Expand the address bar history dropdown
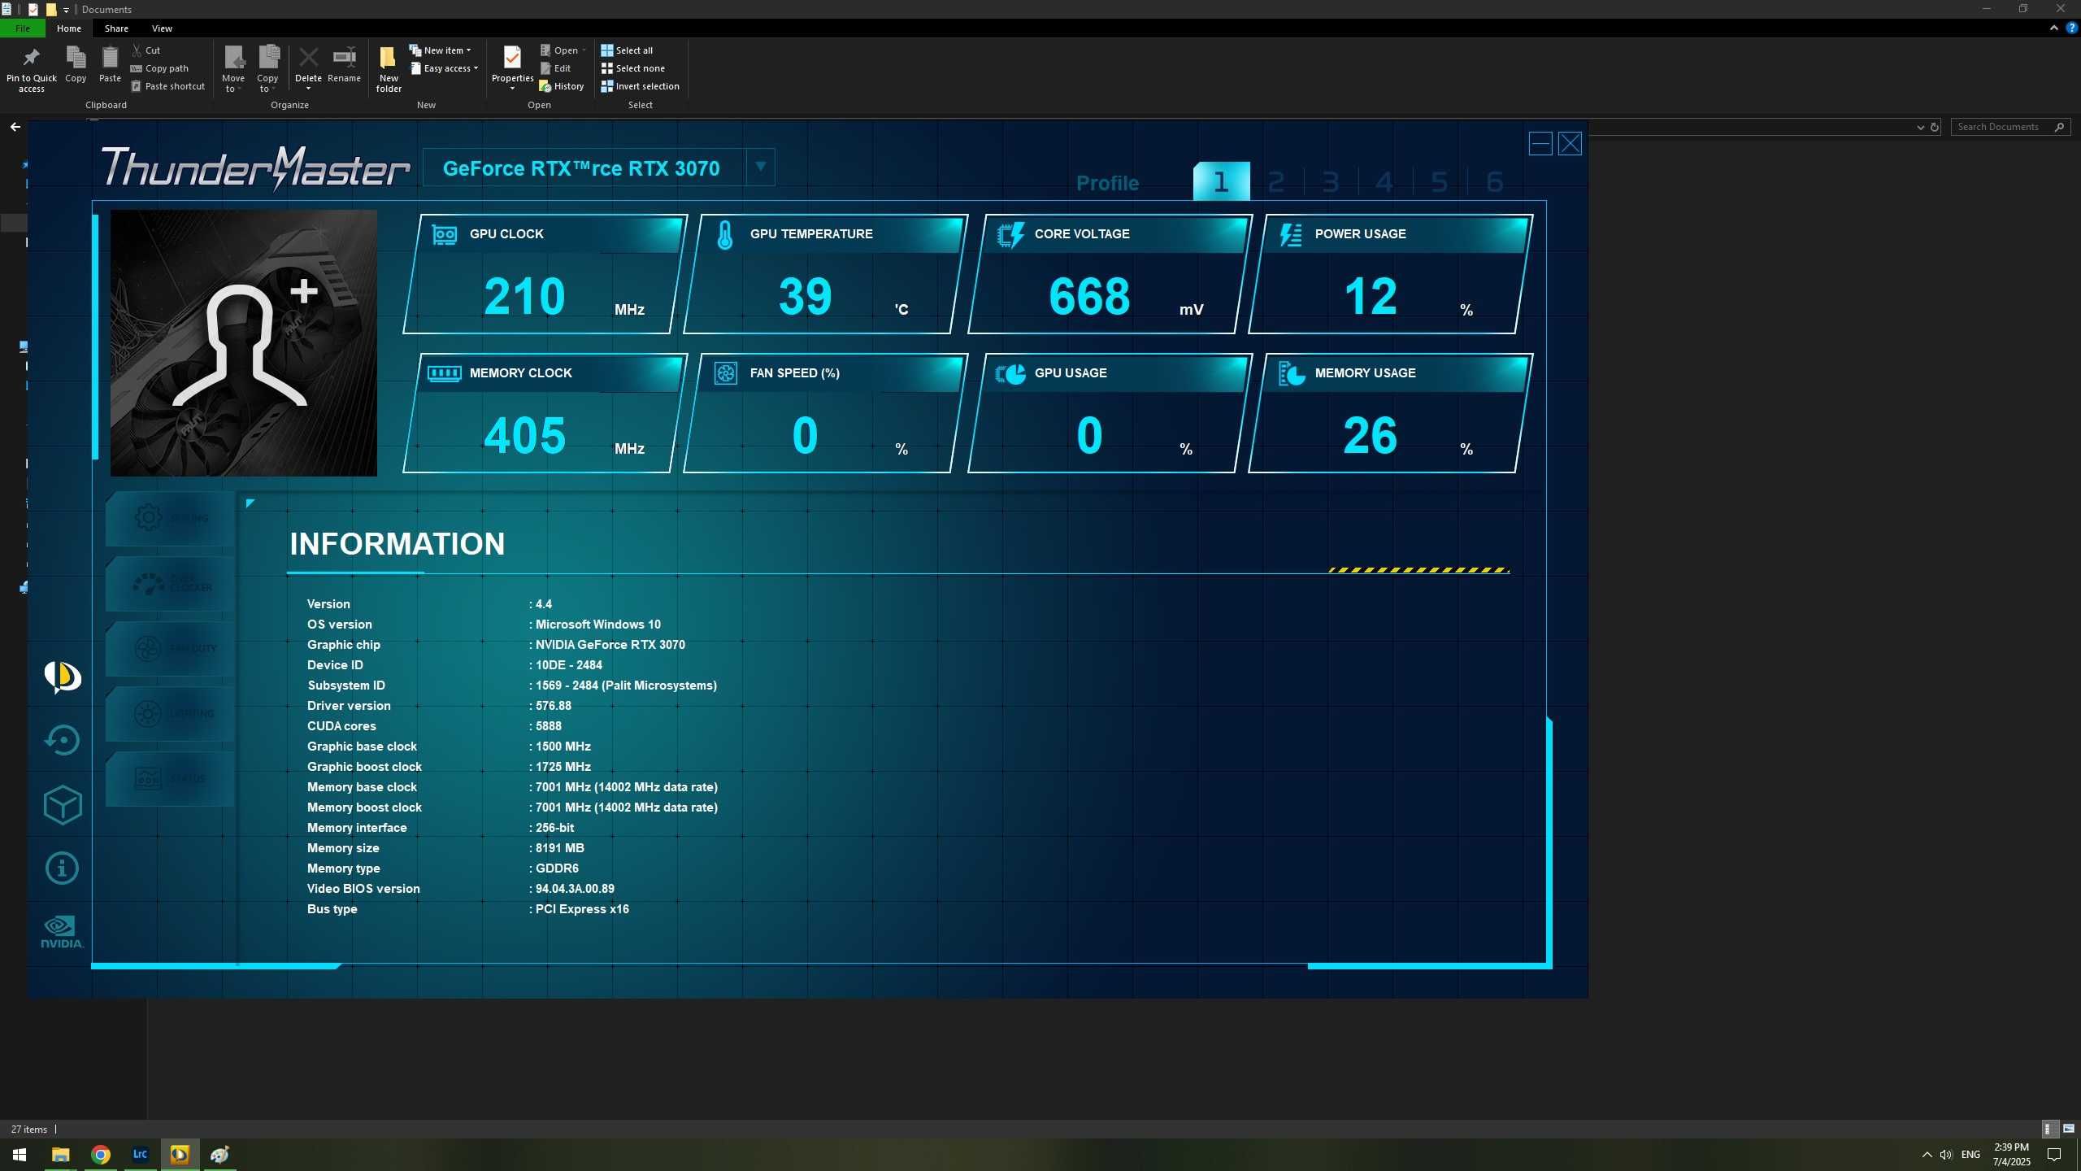 1920,127
